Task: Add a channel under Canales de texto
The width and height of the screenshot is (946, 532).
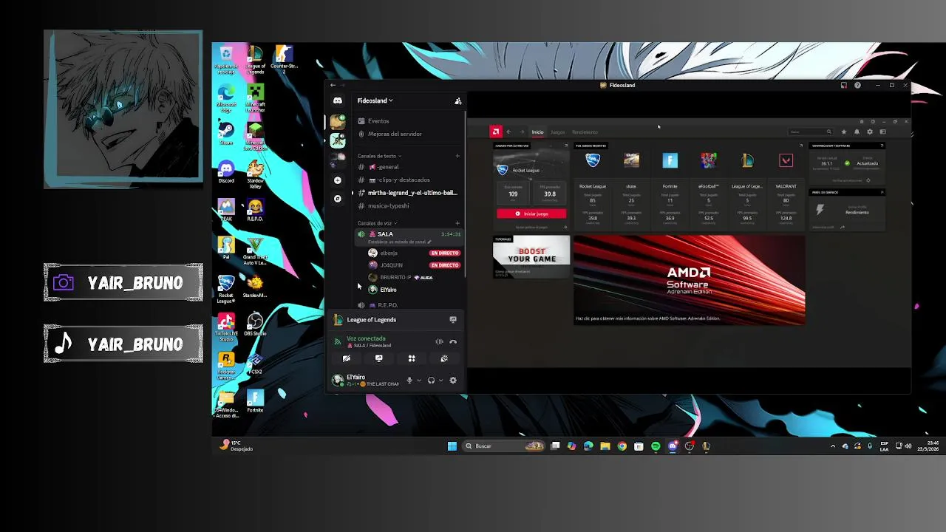Action: pos(457,156)
